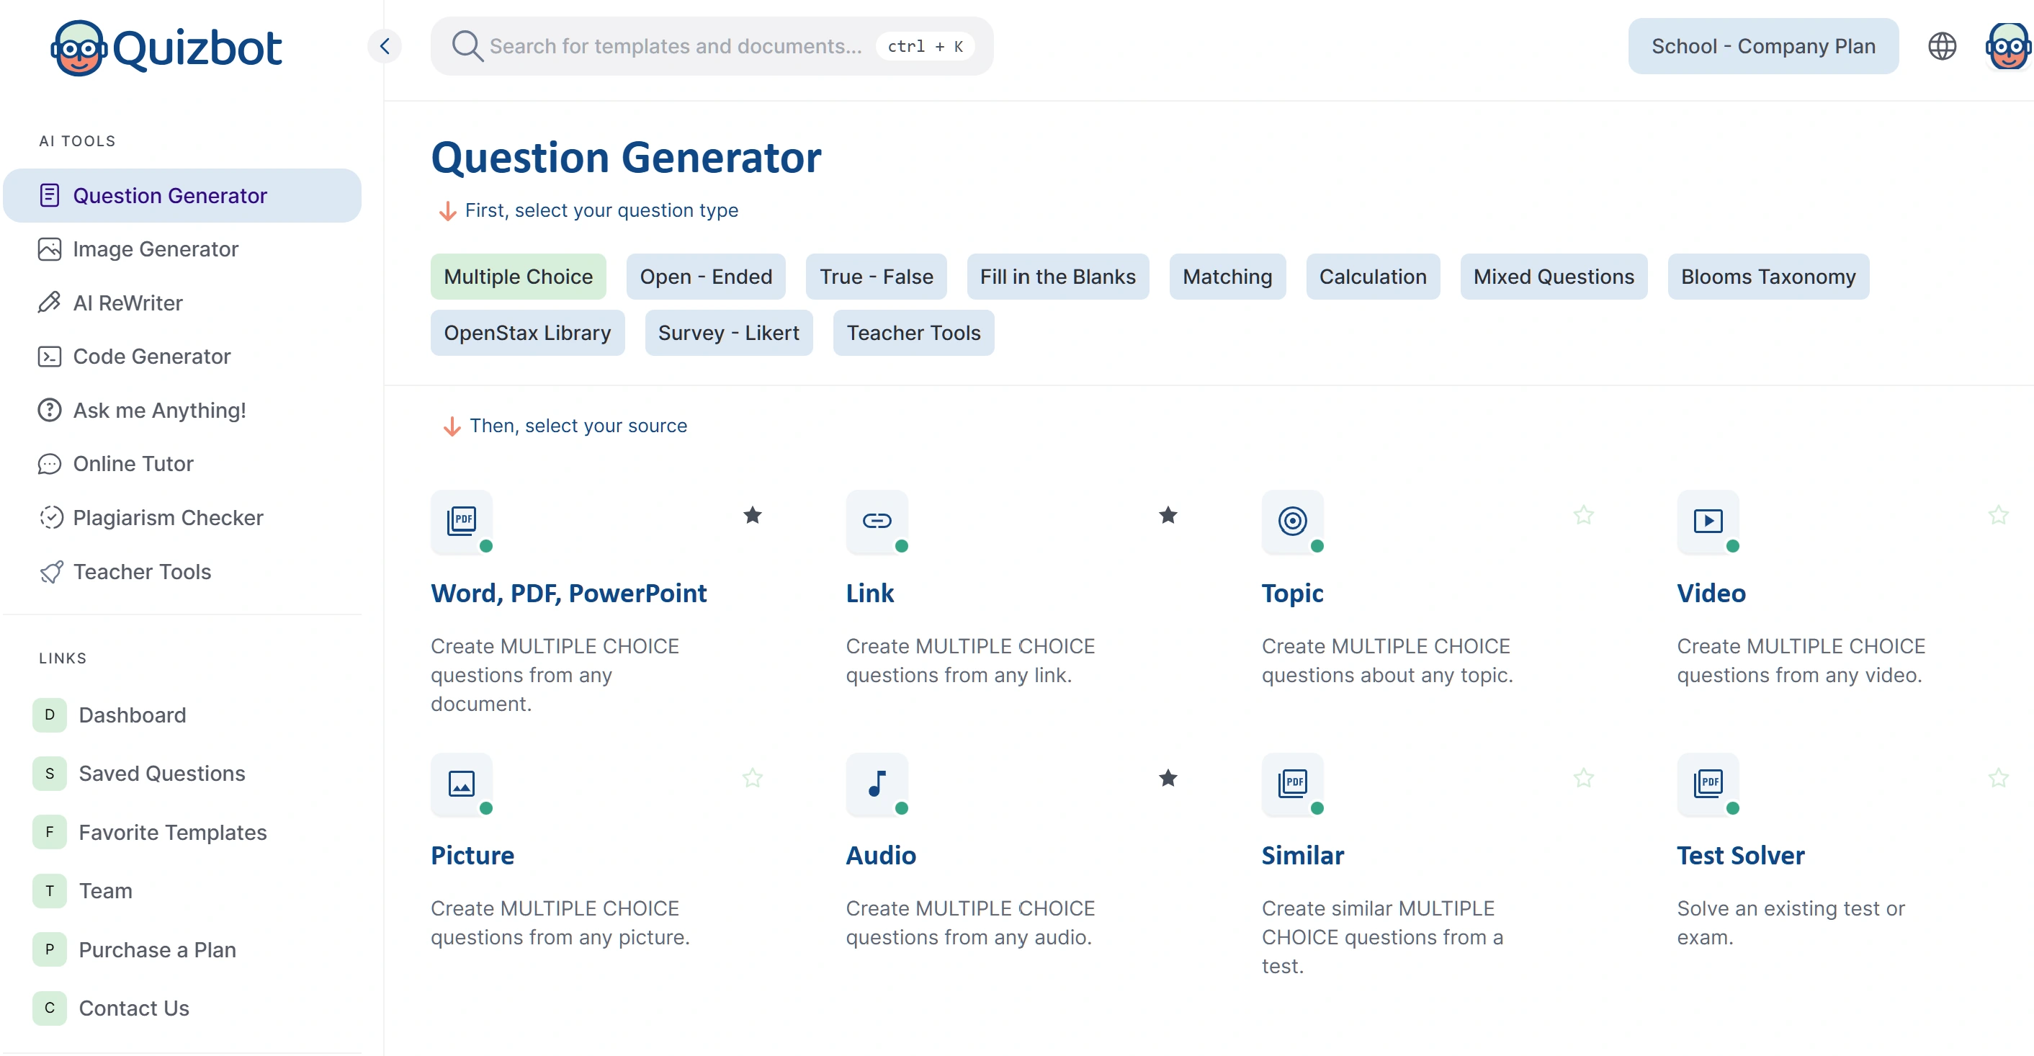Click the Audio music note icon

coord(877,784)
